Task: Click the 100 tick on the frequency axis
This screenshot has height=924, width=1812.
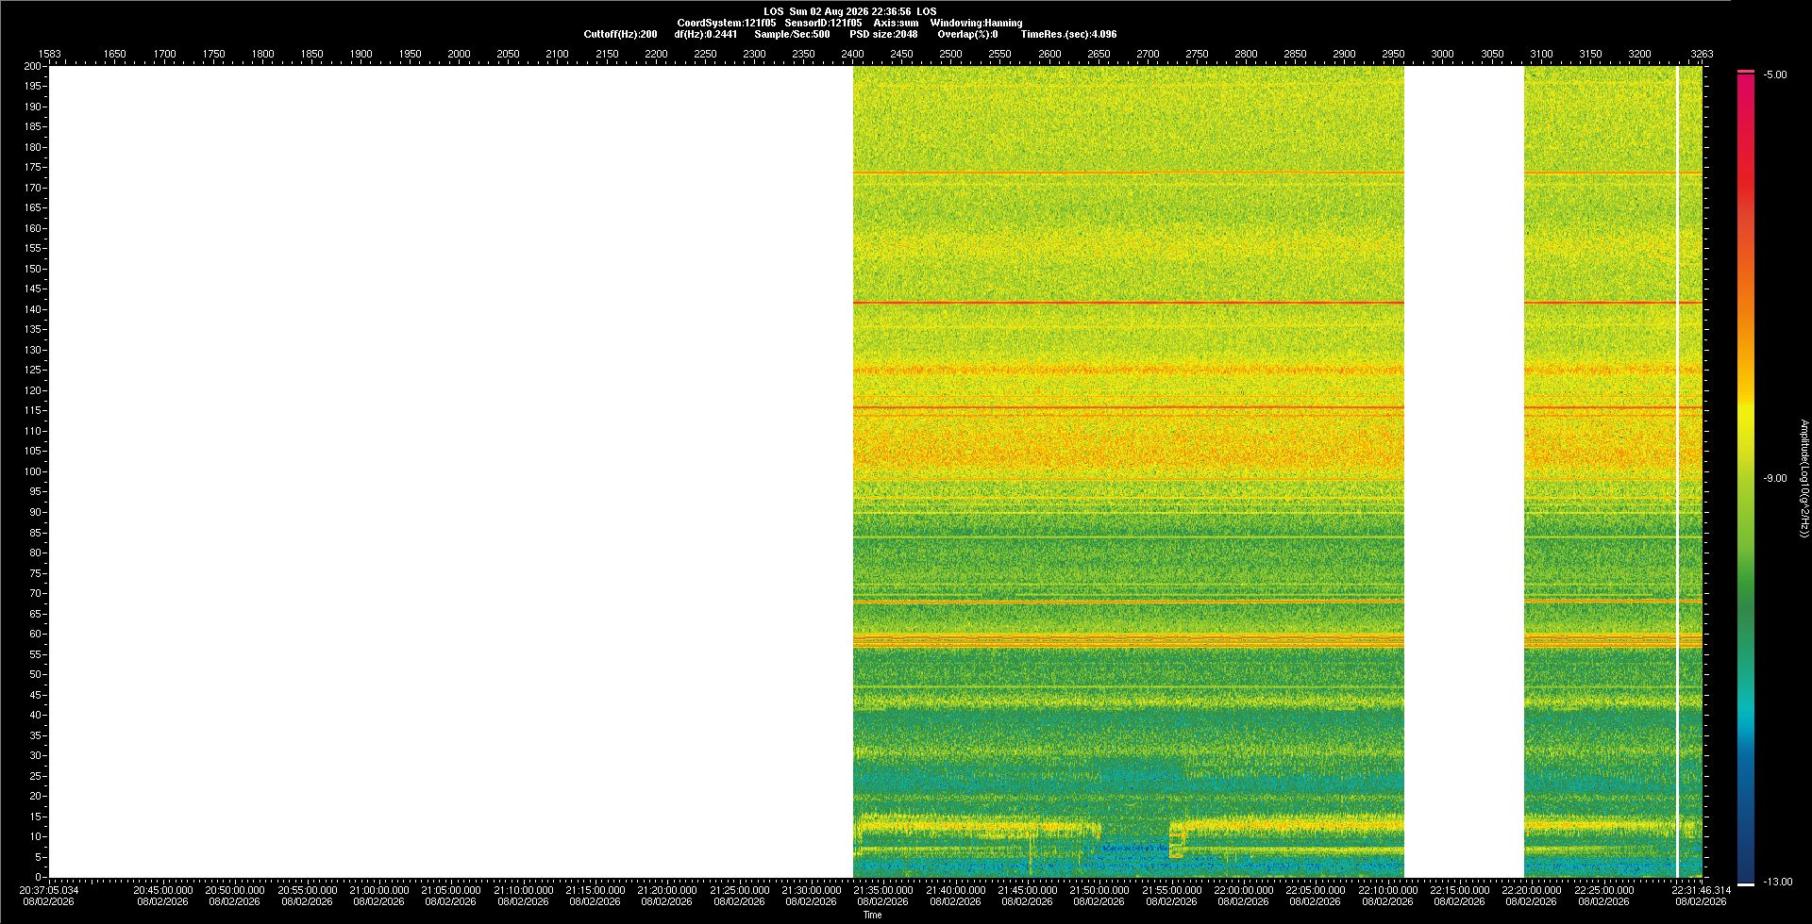Action: click(x=33, y=471)
